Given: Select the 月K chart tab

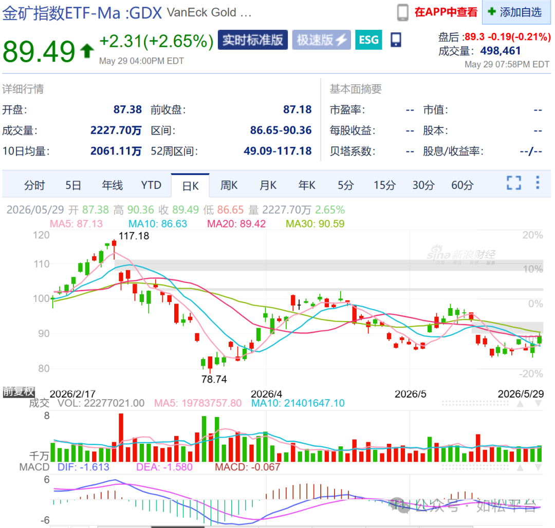Looking at the screenshot, I should [x=268, y=185].
